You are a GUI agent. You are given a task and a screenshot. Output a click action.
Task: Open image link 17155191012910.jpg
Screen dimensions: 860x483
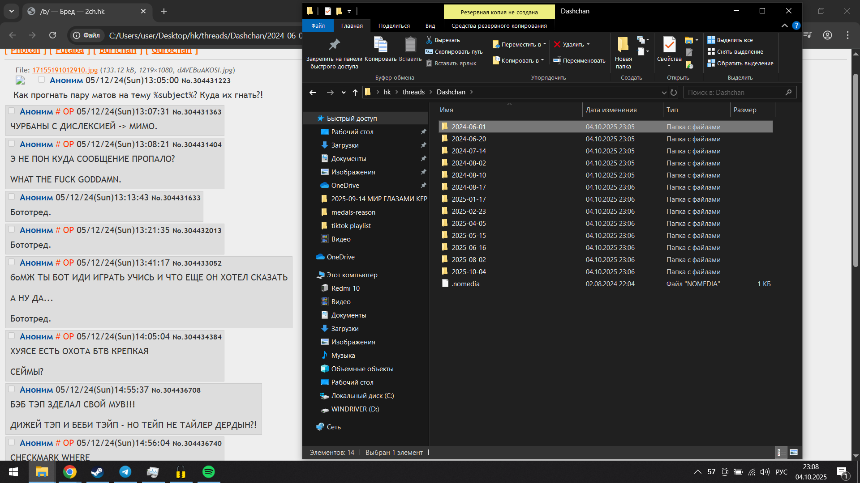(x=65, y=70)
